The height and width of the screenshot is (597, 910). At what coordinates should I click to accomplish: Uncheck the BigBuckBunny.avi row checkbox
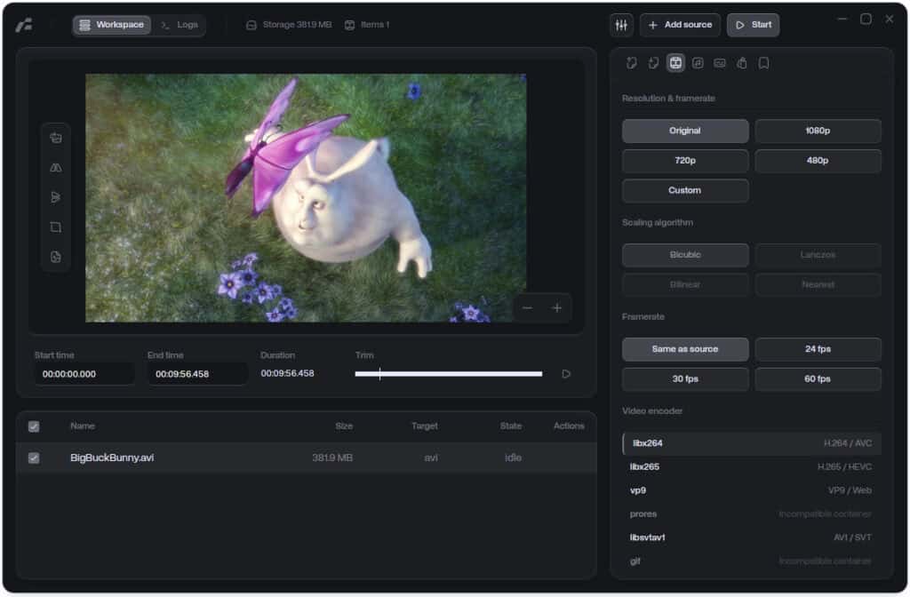click(x=34, y=458)
